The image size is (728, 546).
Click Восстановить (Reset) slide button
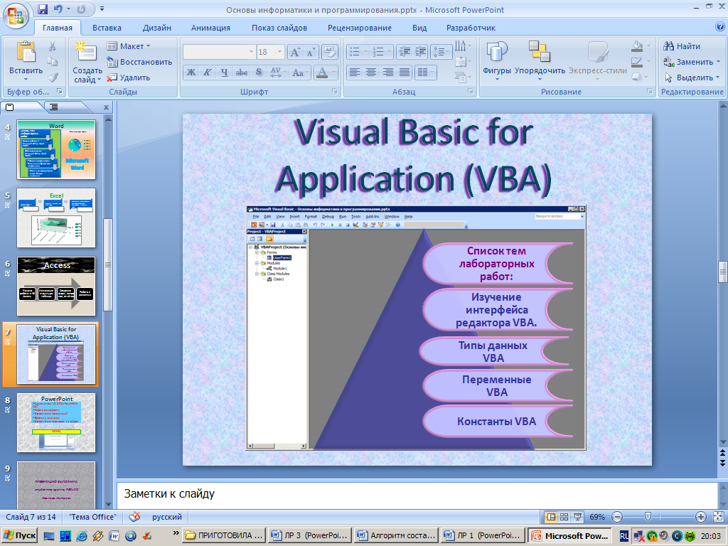139,62
